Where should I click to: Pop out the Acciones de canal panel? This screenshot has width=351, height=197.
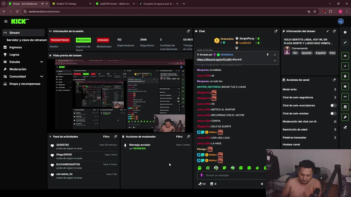(x=334, y=80)
